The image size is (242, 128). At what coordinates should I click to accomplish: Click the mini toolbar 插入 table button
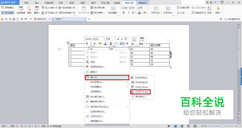click(x=134, y=41)
